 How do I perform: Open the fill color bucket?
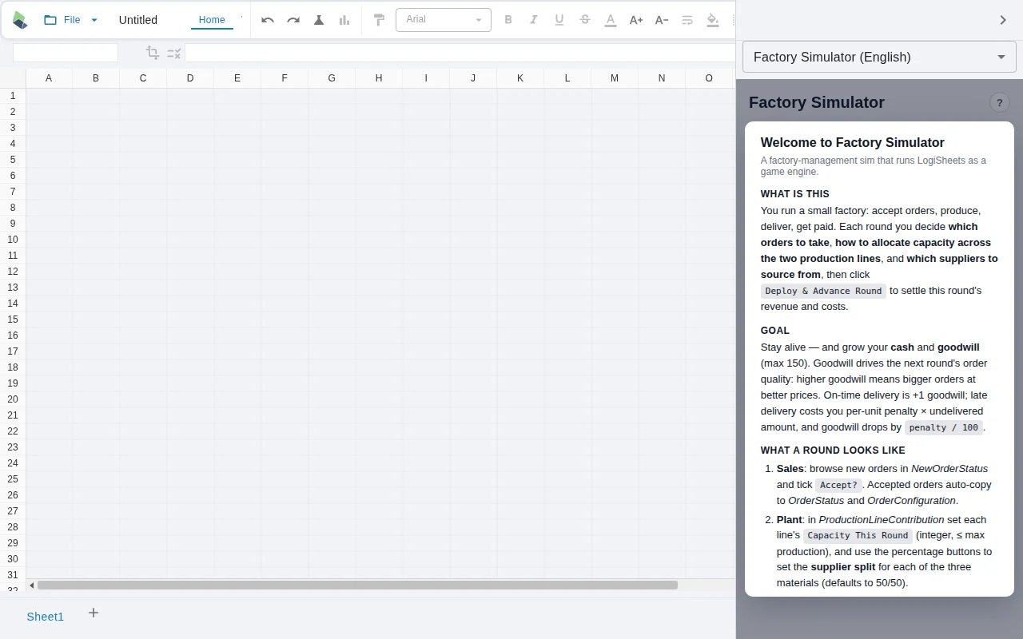(713, 20)
